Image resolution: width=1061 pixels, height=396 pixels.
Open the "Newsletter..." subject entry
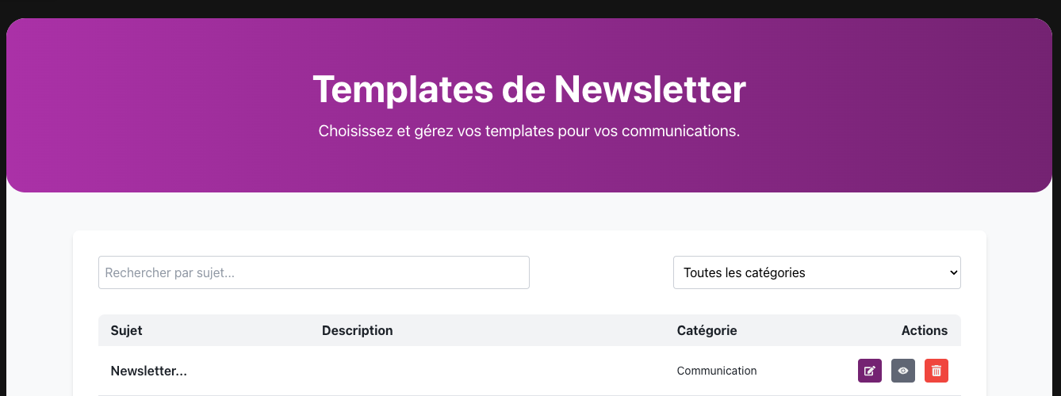(149, 371)
